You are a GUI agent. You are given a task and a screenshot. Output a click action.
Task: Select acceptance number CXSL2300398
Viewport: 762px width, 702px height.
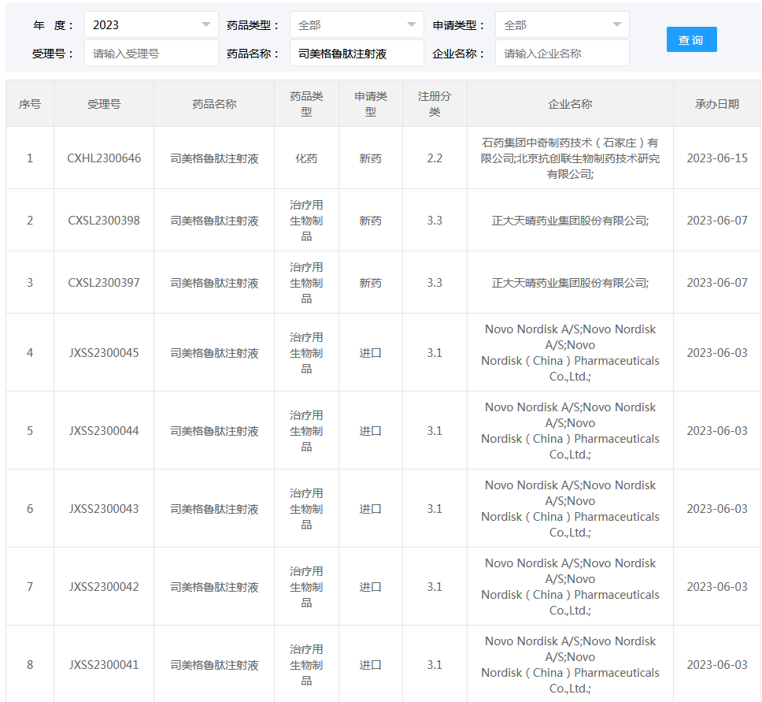[x=104, y=221]
